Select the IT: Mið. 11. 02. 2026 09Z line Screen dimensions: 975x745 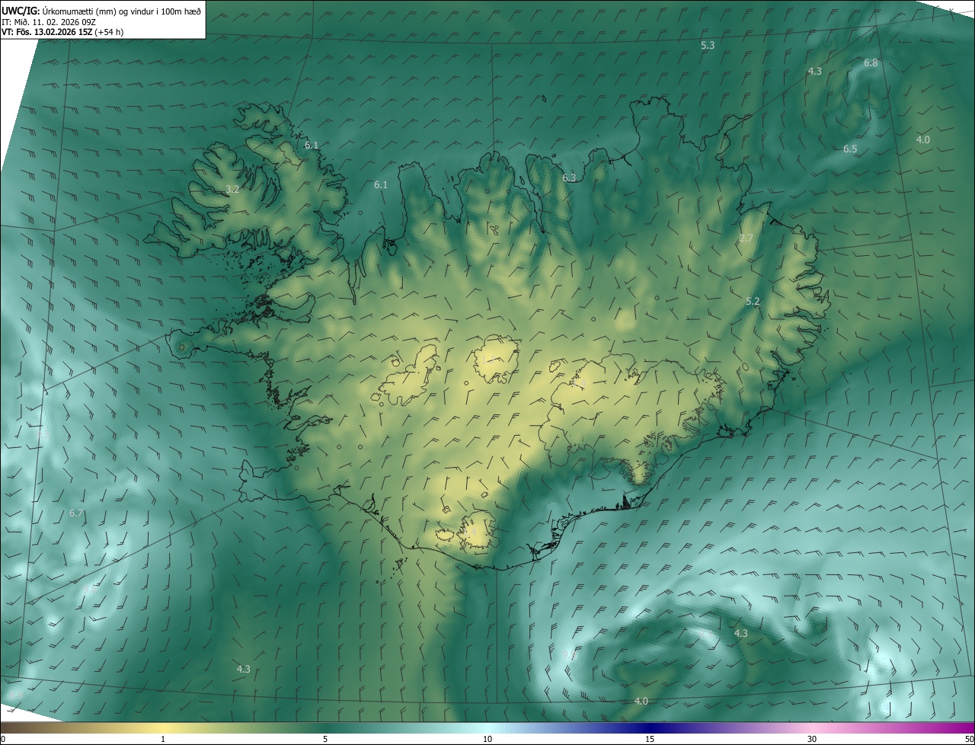tap(49, 22)
